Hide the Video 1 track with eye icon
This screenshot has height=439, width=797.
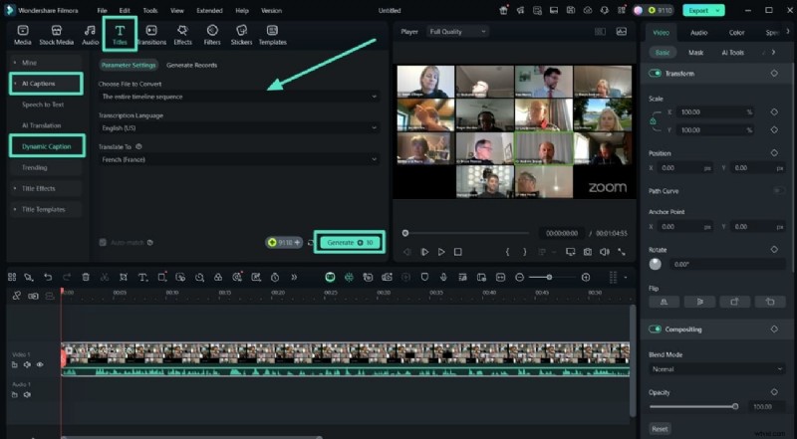(x=40, y=364)
